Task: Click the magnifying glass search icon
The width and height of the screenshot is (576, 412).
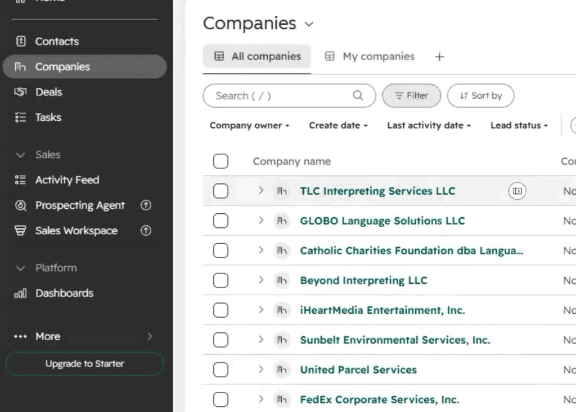Action: pyautogui.click(x=358, y=95)
